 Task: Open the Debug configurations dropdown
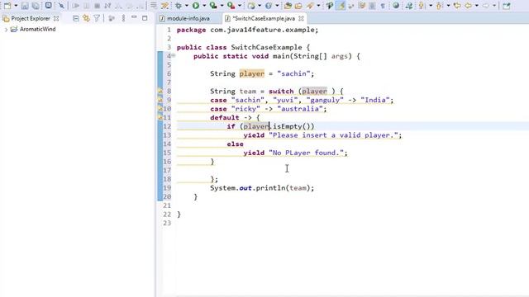[x=187, y=6]
